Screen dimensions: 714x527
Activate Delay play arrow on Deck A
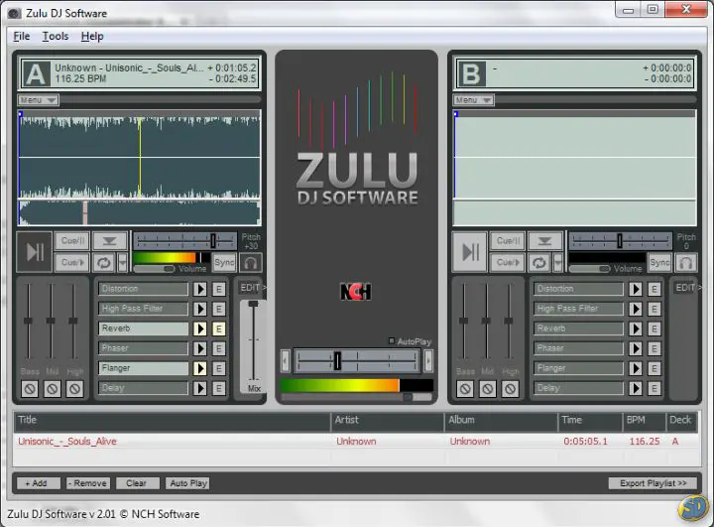[x=200, y=388]
